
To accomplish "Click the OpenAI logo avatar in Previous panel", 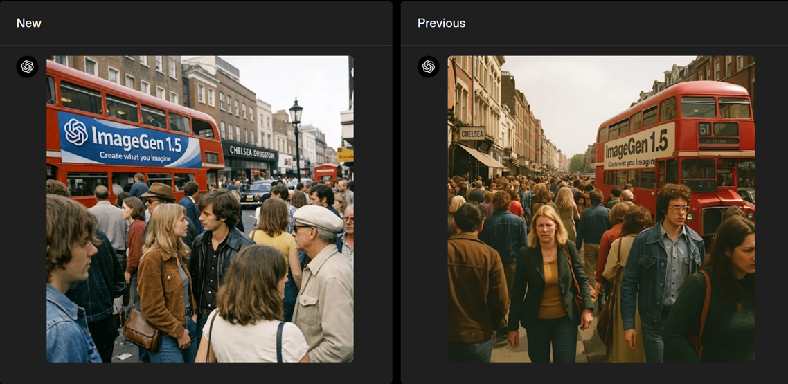I will 428,66.
